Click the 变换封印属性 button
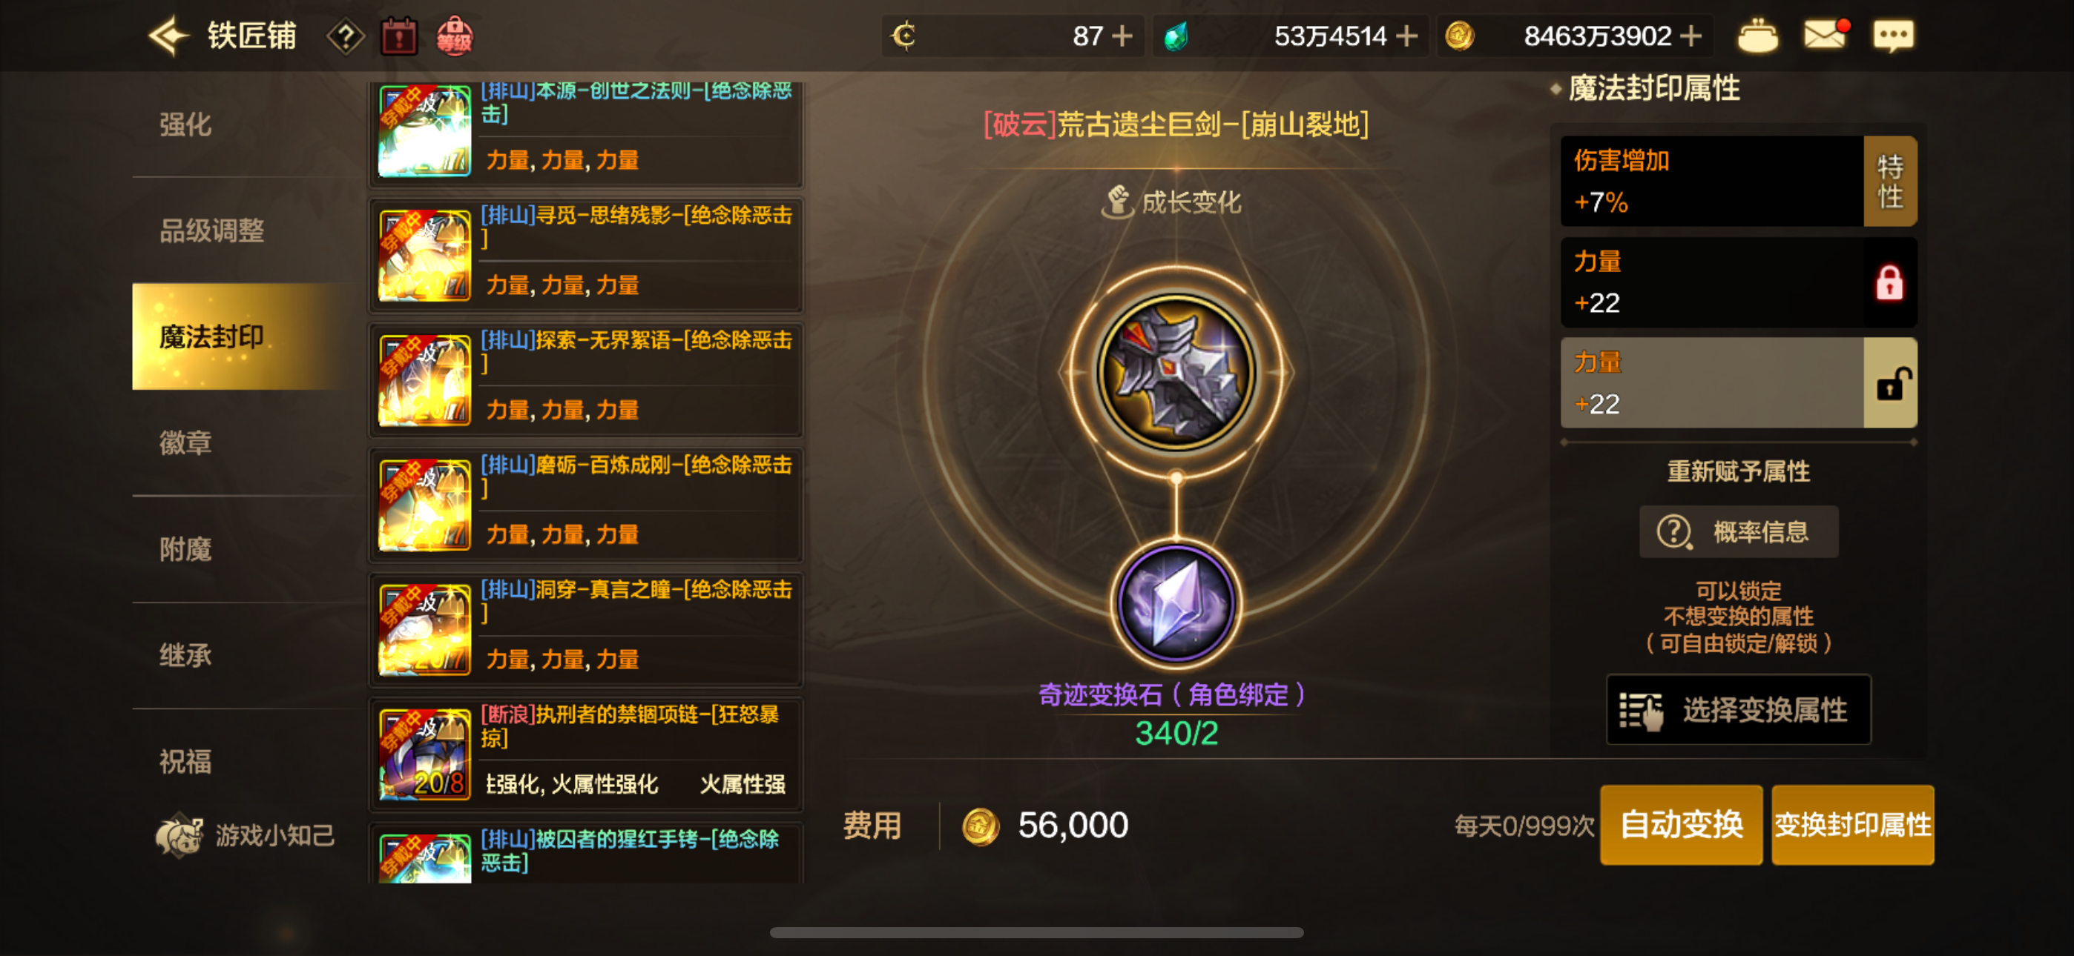The image size is (2074, 956). pos(1853,825)
